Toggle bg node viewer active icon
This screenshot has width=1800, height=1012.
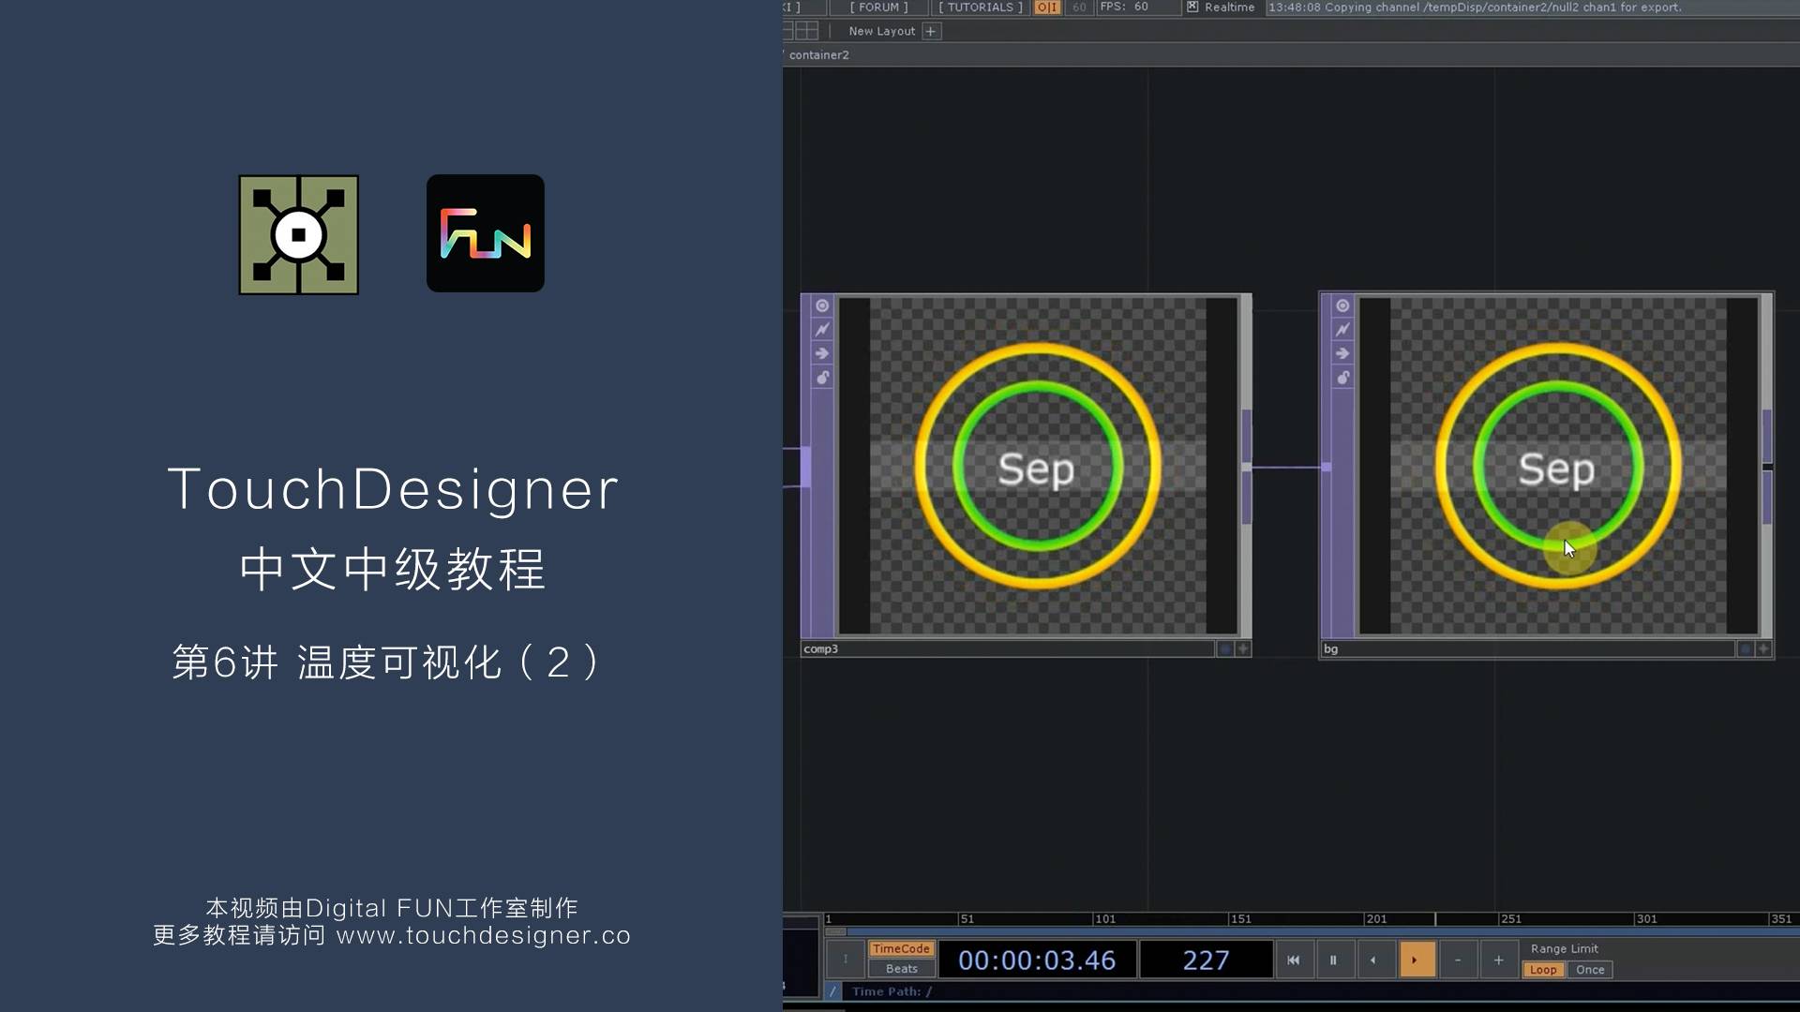(1342, 305)
